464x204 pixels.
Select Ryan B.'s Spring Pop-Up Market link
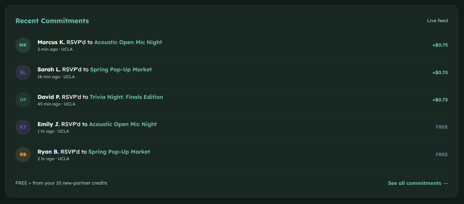[x=118, y=151]
